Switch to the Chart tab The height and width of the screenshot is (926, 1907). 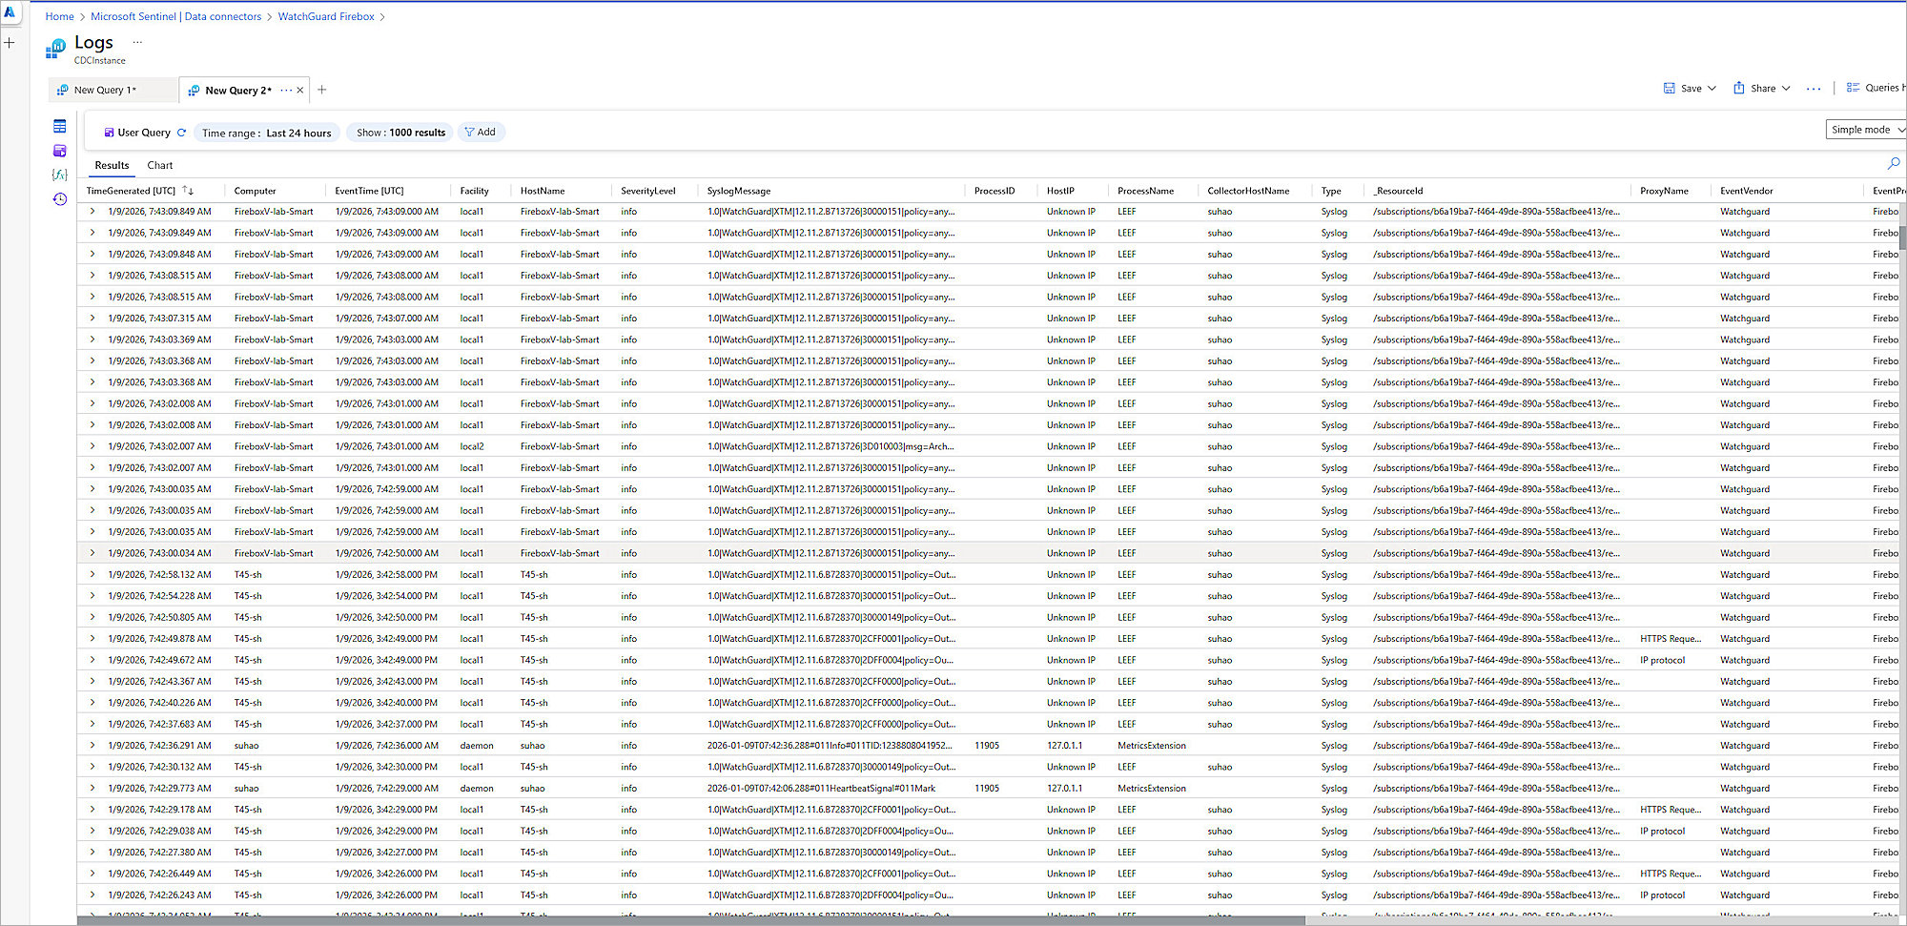coord(159,165)
